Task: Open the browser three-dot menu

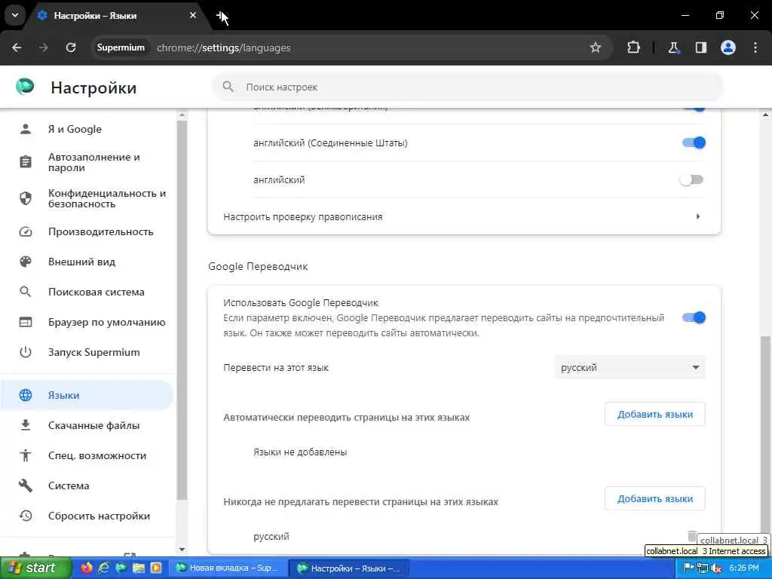Action: [x=755, y=47]
